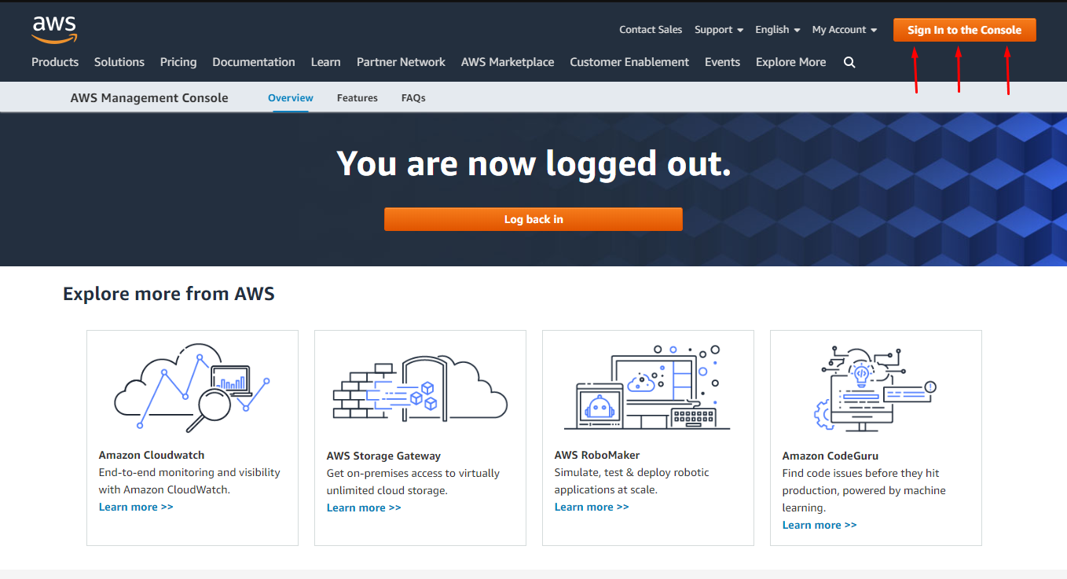The image size is (1067, 579).
Task: Click the Log back in button
Action: (533, 219)
